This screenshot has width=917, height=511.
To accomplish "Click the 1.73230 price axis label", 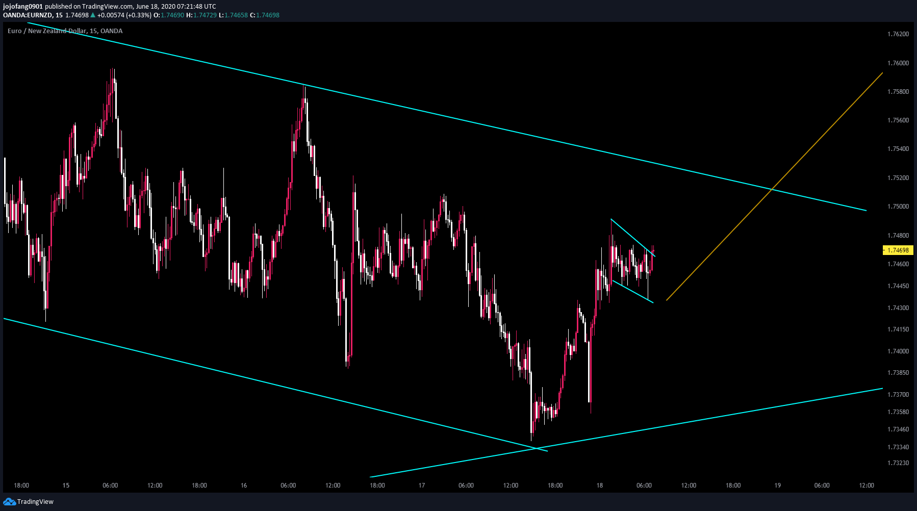I will [x=898, y=463].
